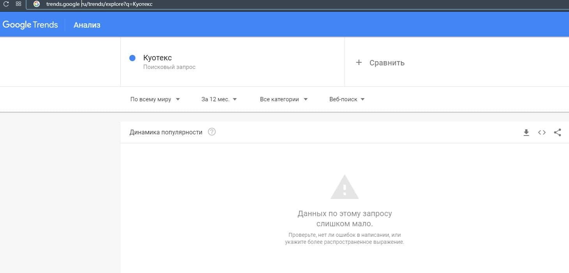Click the Google favicon in address bar
This screenshot has height=273, width=569.
tap(37, 4)
